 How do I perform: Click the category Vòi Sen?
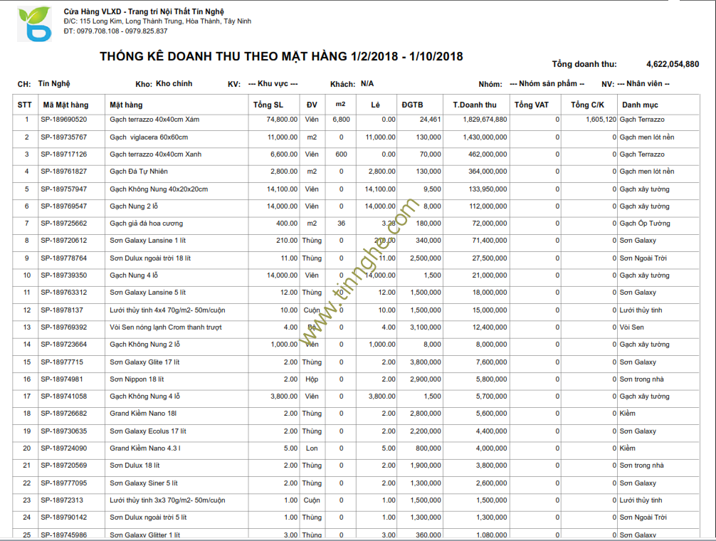(631, 327)
